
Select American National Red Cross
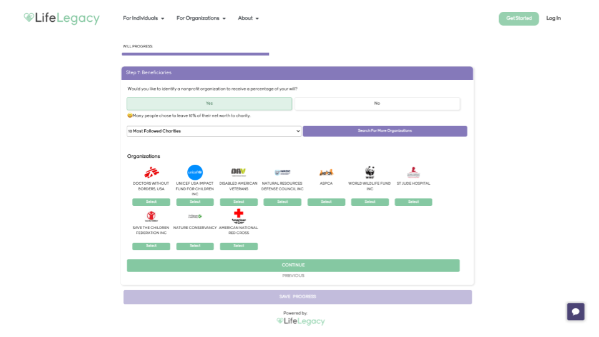[x=239, y=246]
